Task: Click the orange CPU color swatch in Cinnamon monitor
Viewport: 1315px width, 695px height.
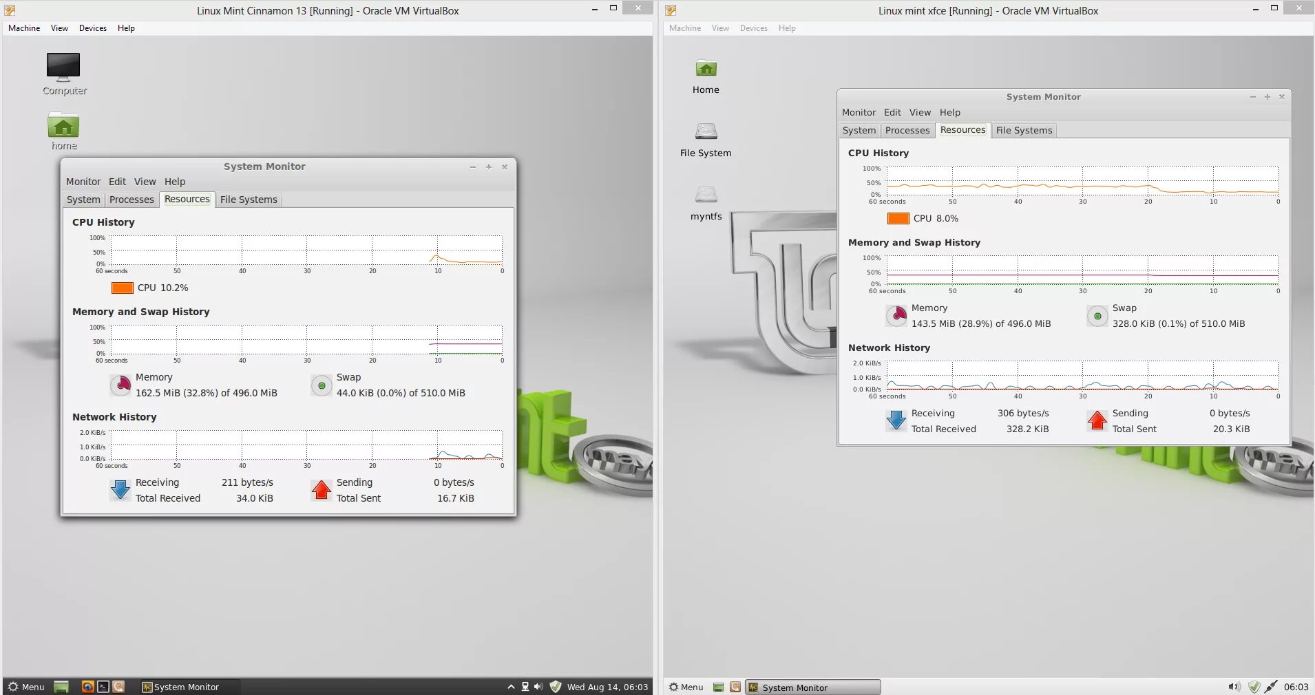Action: tap(122, 288)
